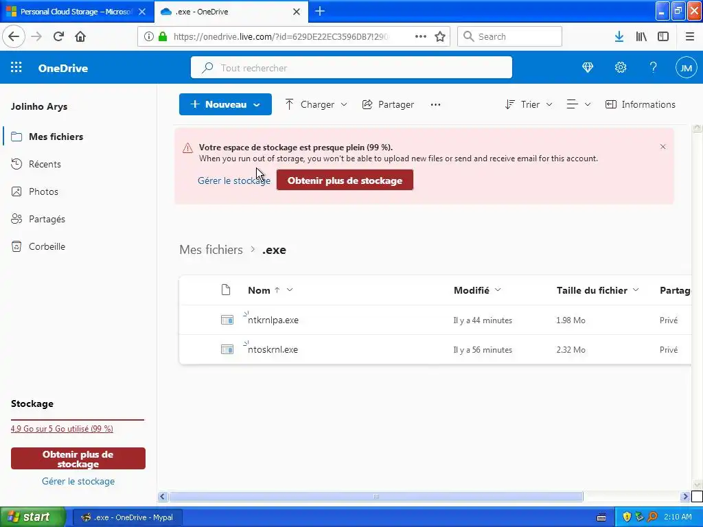
Task: Open the 4.9 Go sur 5 Go utilisé link
Action: (62, 429)
